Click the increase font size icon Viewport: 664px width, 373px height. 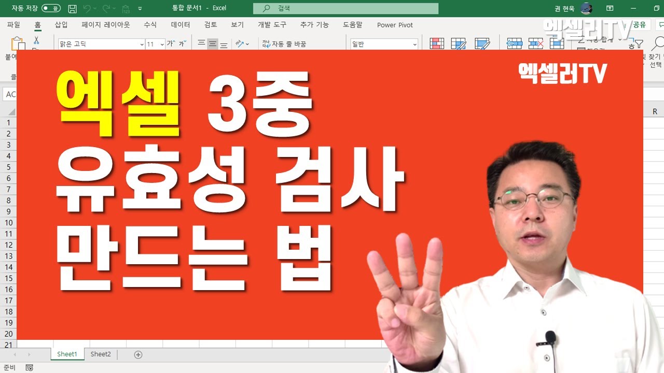pos(170,44)
